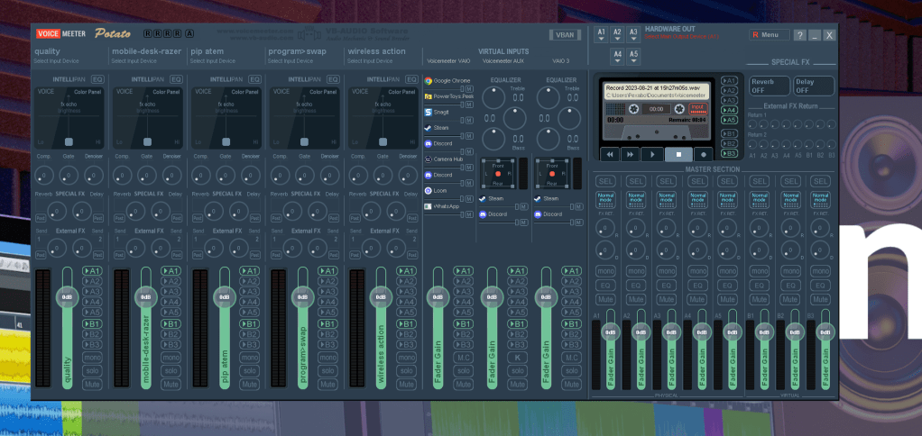Open the A3 hardware out dropdown

tap(633, 34)
